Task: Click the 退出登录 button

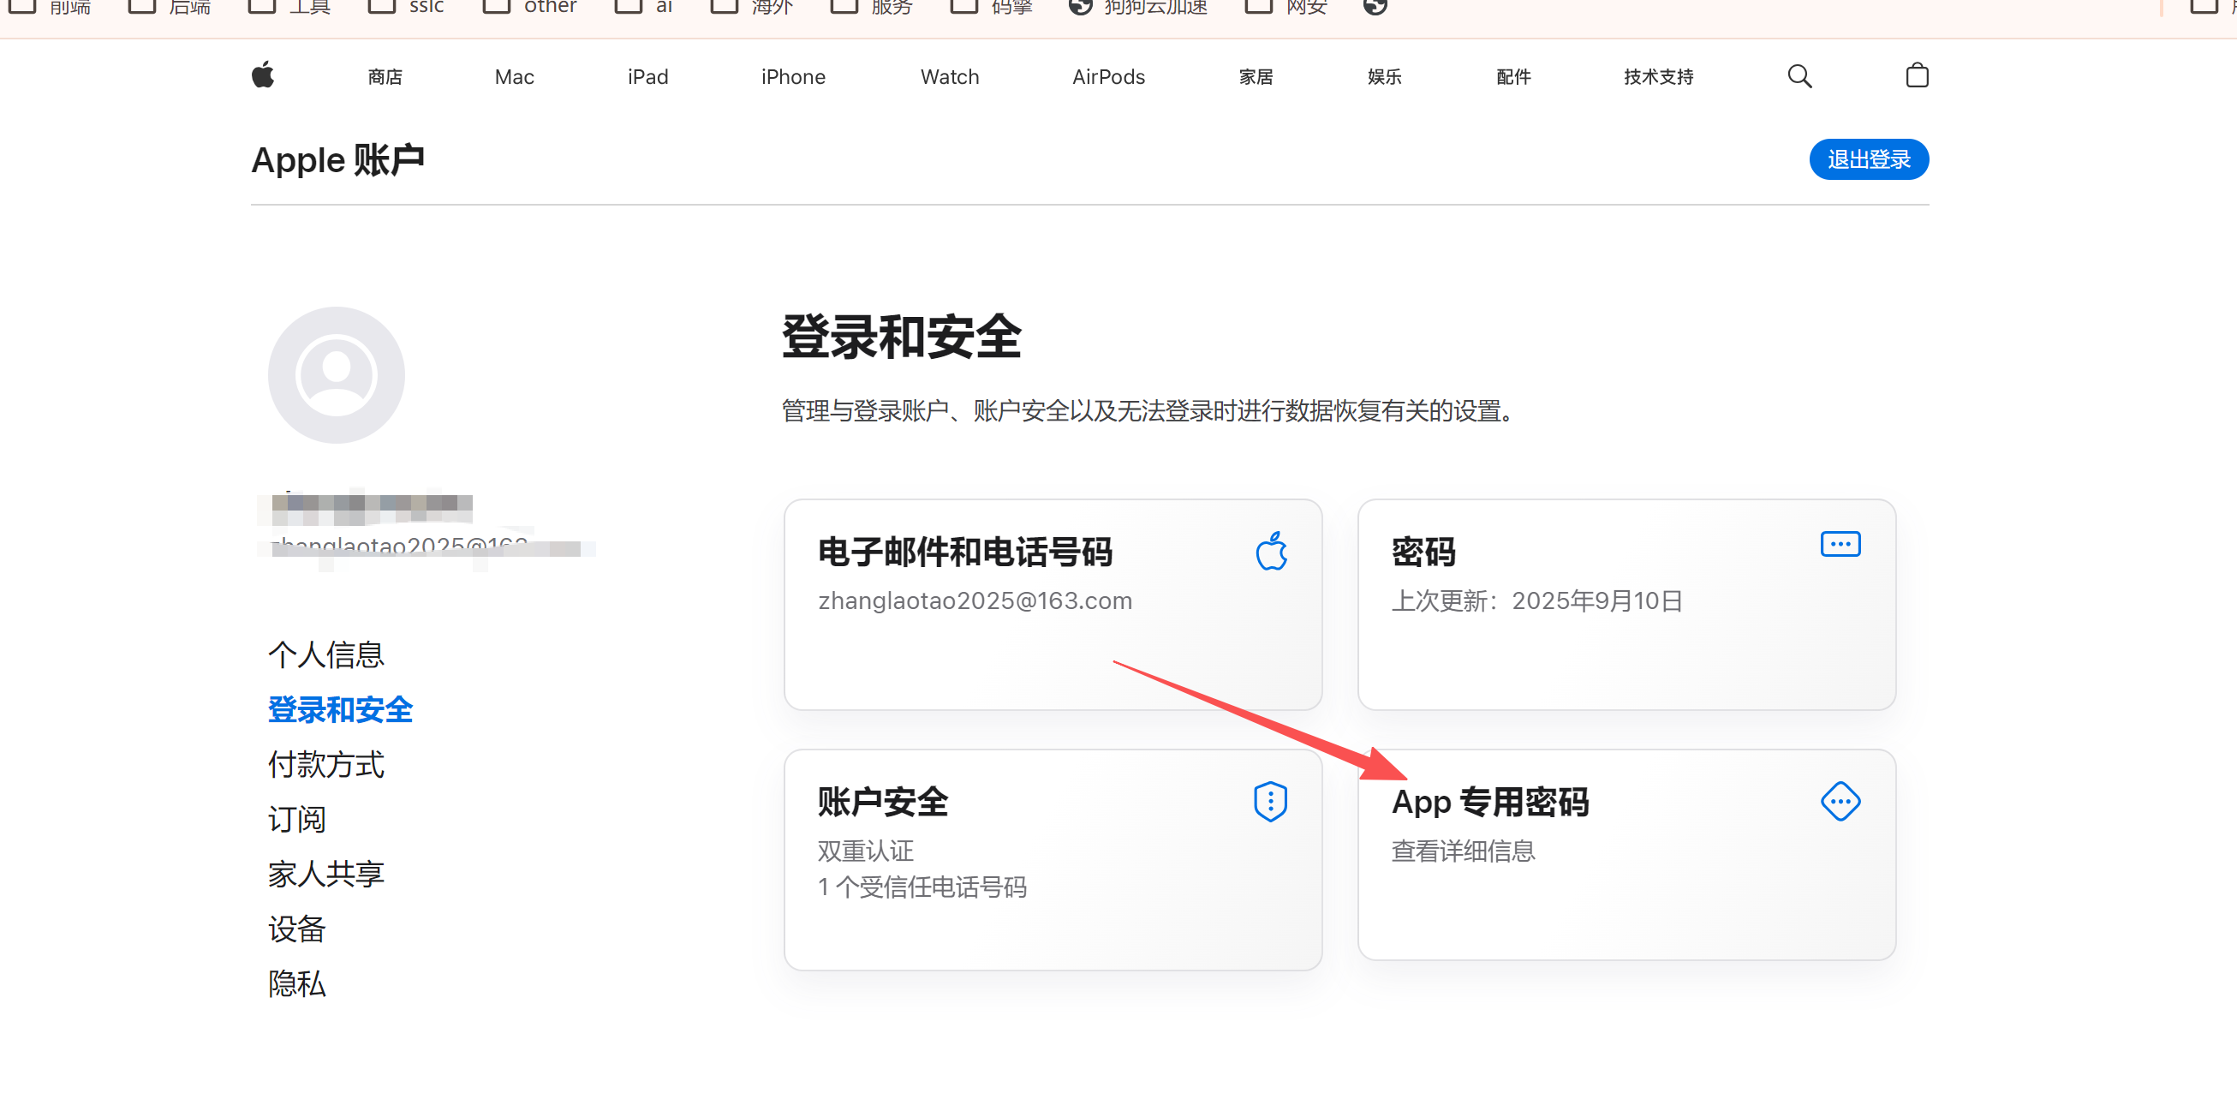Action: pos(1869,159)
